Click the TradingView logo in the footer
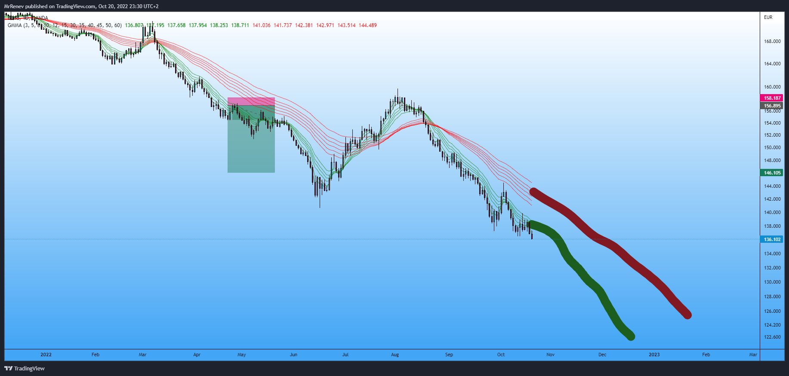This screenshot has width=789, height=376. coord(25,368)
